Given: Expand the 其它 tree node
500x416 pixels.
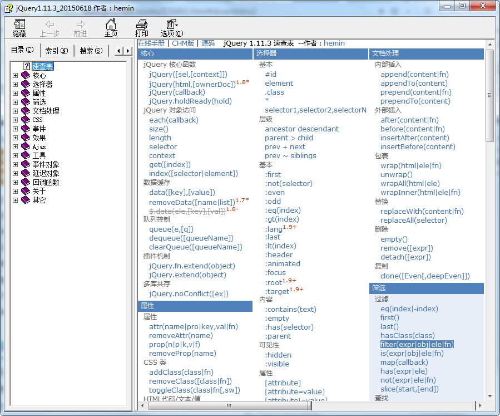Looking at the screenshot, I should coord(16,200).
